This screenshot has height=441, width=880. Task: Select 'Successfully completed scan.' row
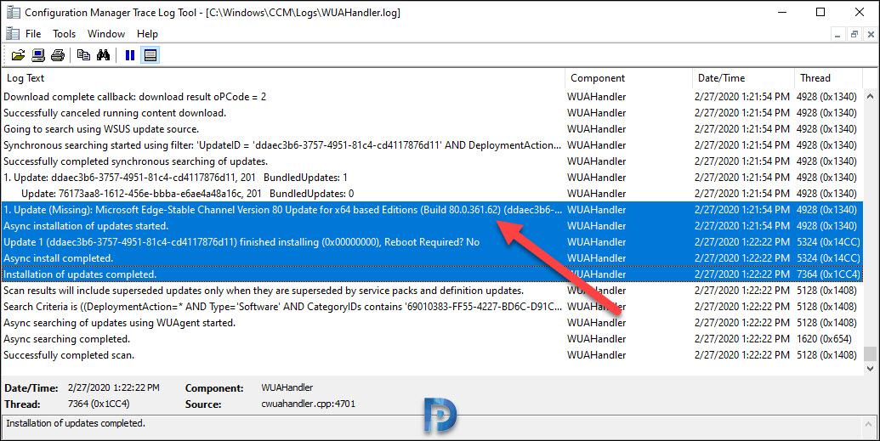[432, 355]
